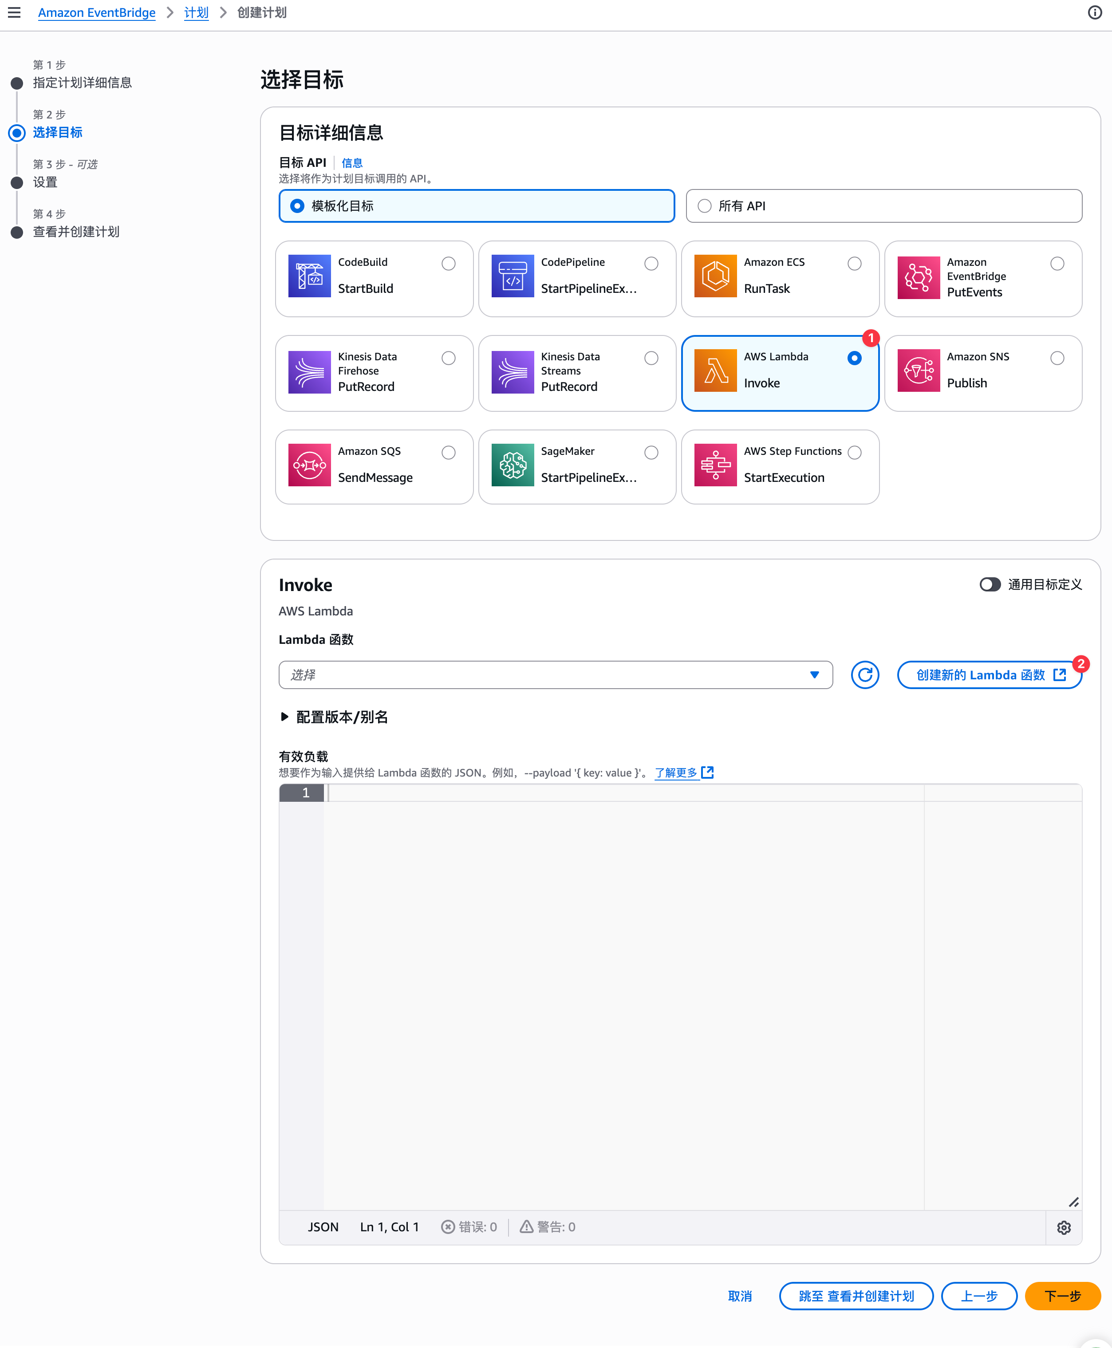Go to 计划 breadcrumb link

pos(196,12)
